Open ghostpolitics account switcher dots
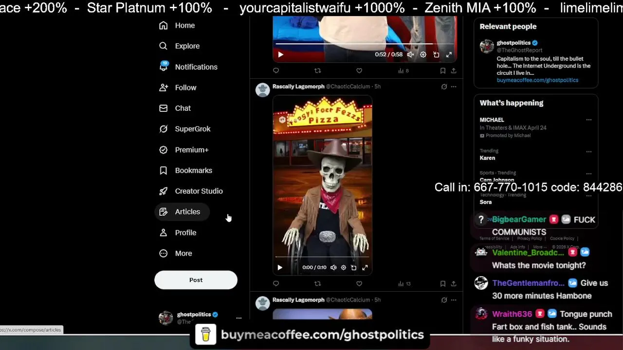 (x=238, y=318)
